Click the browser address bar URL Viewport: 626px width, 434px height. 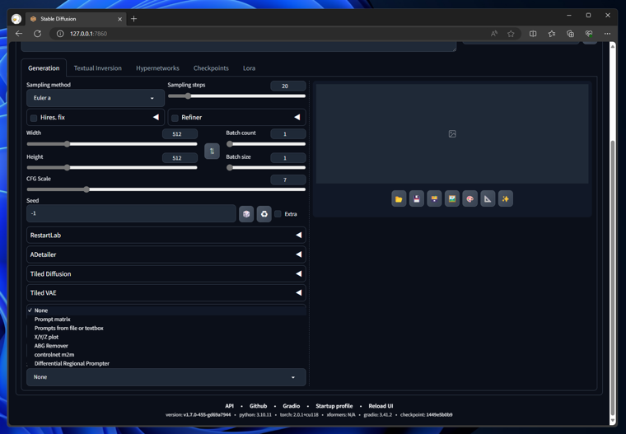pos(88,34)
